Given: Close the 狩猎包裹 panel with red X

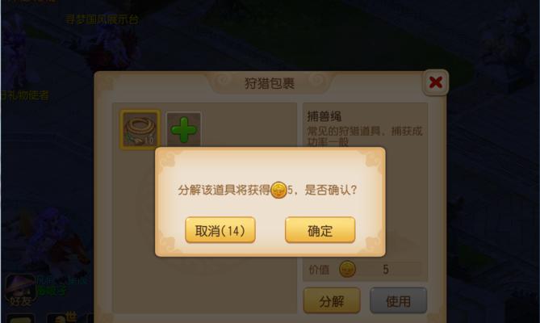Looking at the screenshot, I should (x=436, y=82).
